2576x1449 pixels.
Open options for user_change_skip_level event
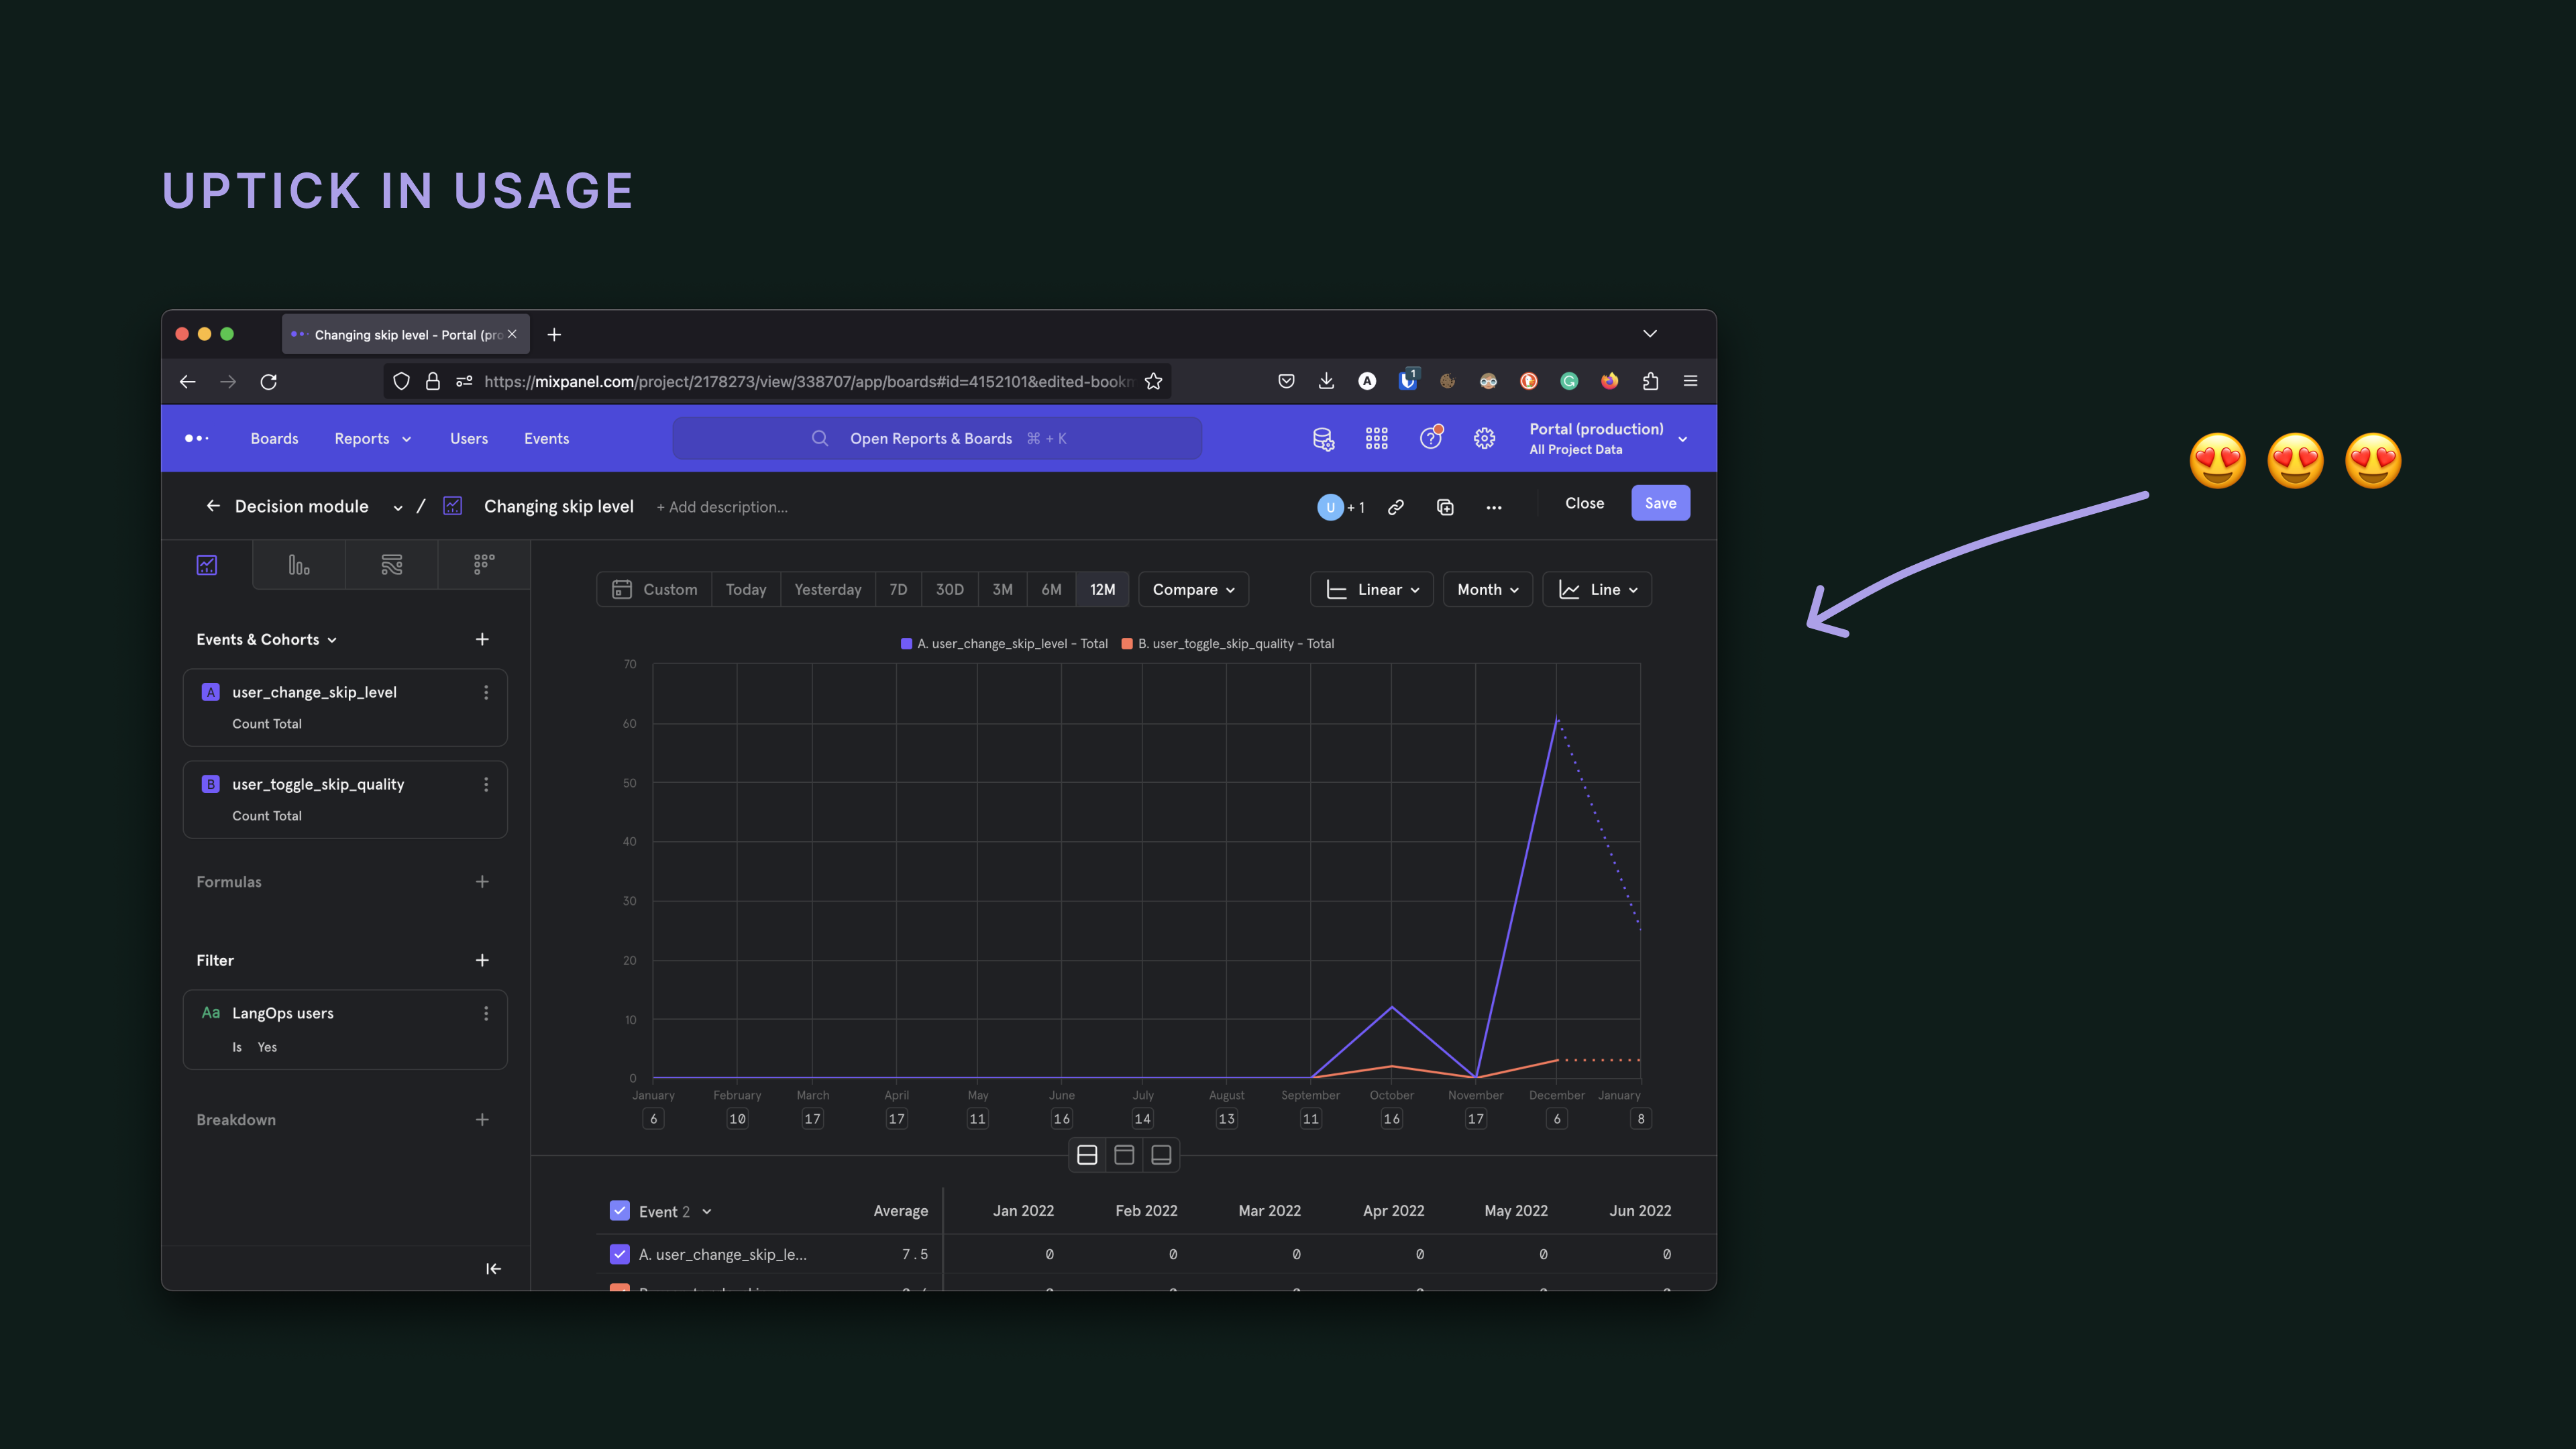486,692
